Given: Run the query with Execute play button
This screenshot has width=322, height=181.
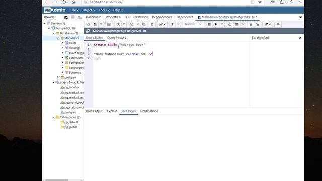Looking at the screenshot, I should 216,24.
